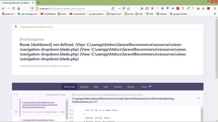Viewport: 218px width, 122px height.
Task: Click the yD extension icon
Action: tap(203, 8)
